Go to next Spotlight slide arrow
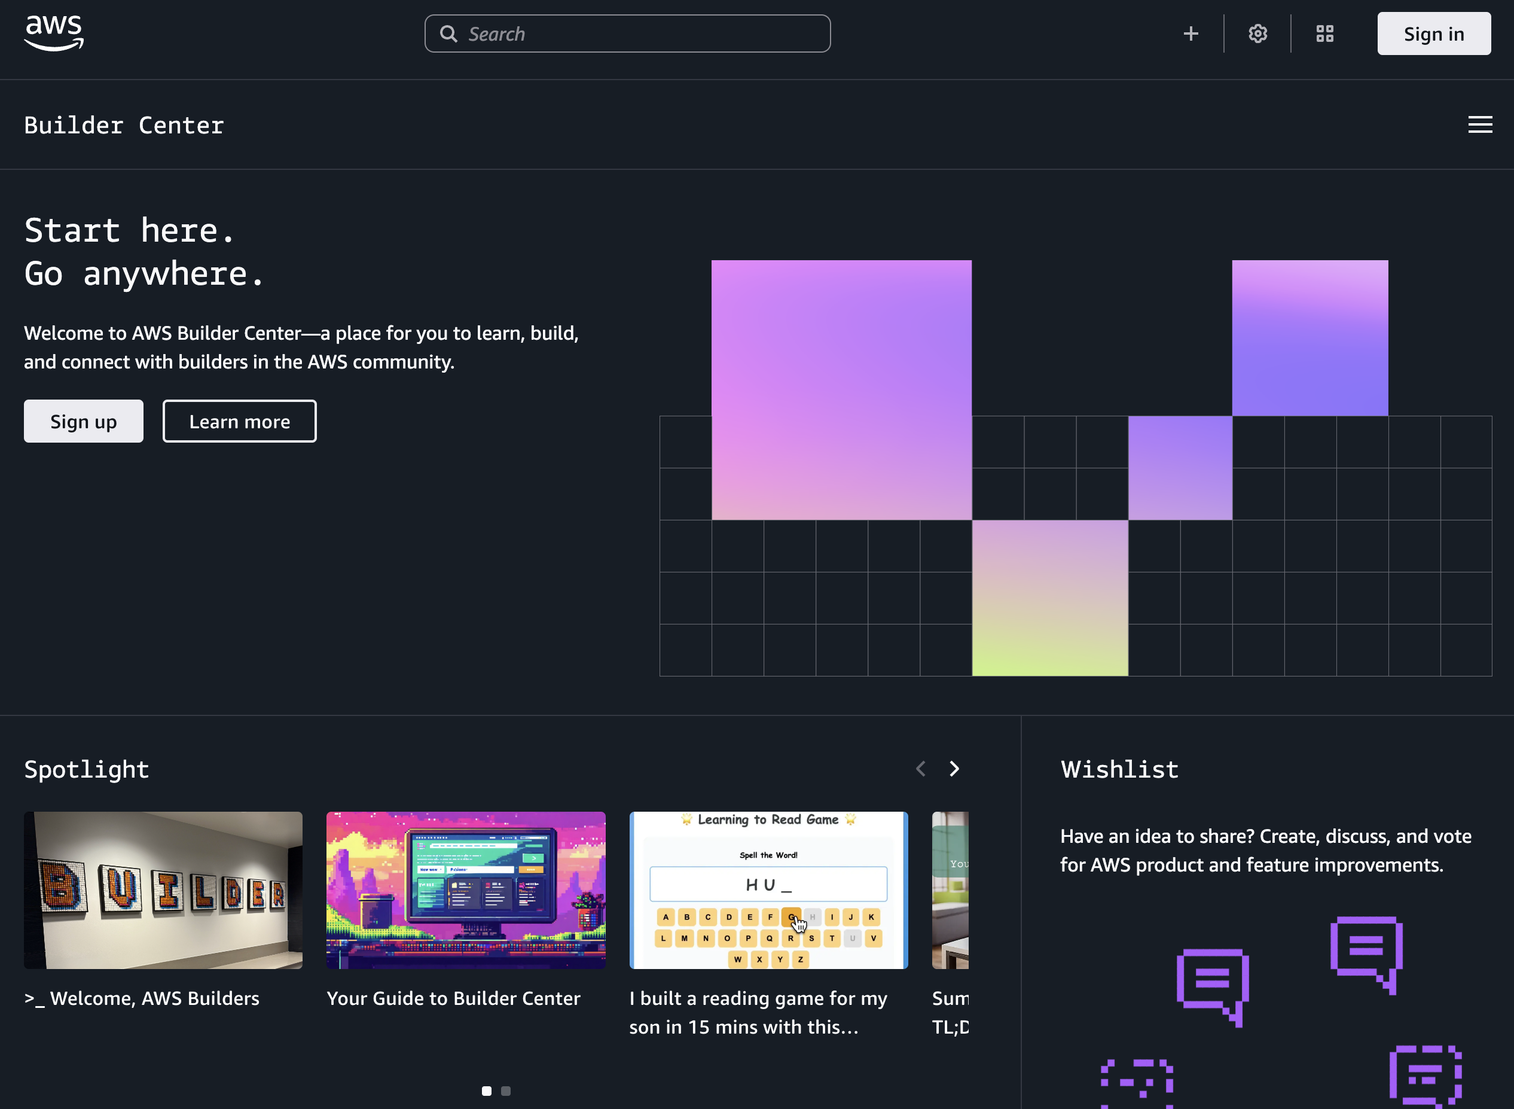Image resolution: width=1514 pixels, height=1109 pixels. (x=954, y=769)
